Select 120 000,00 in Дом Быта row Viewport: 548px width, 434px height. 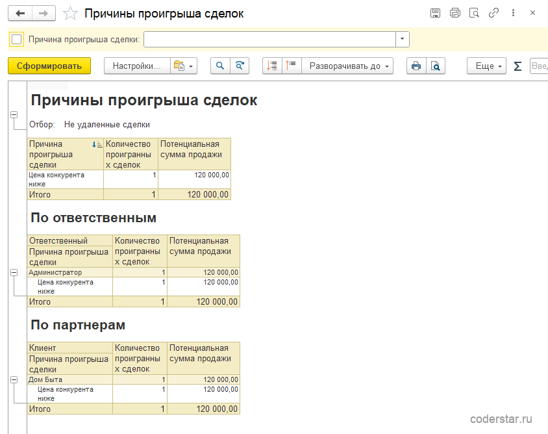203,379
